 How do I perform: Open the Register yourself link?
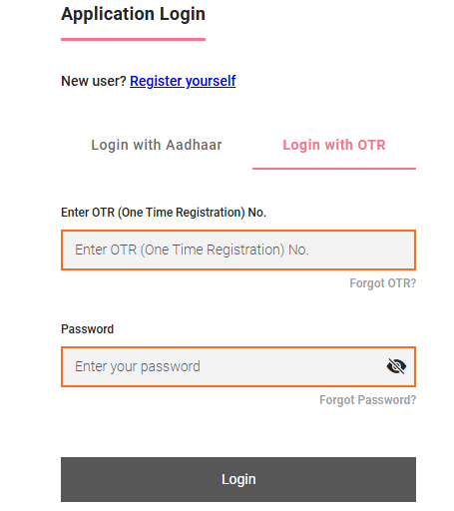pos(183,81)
